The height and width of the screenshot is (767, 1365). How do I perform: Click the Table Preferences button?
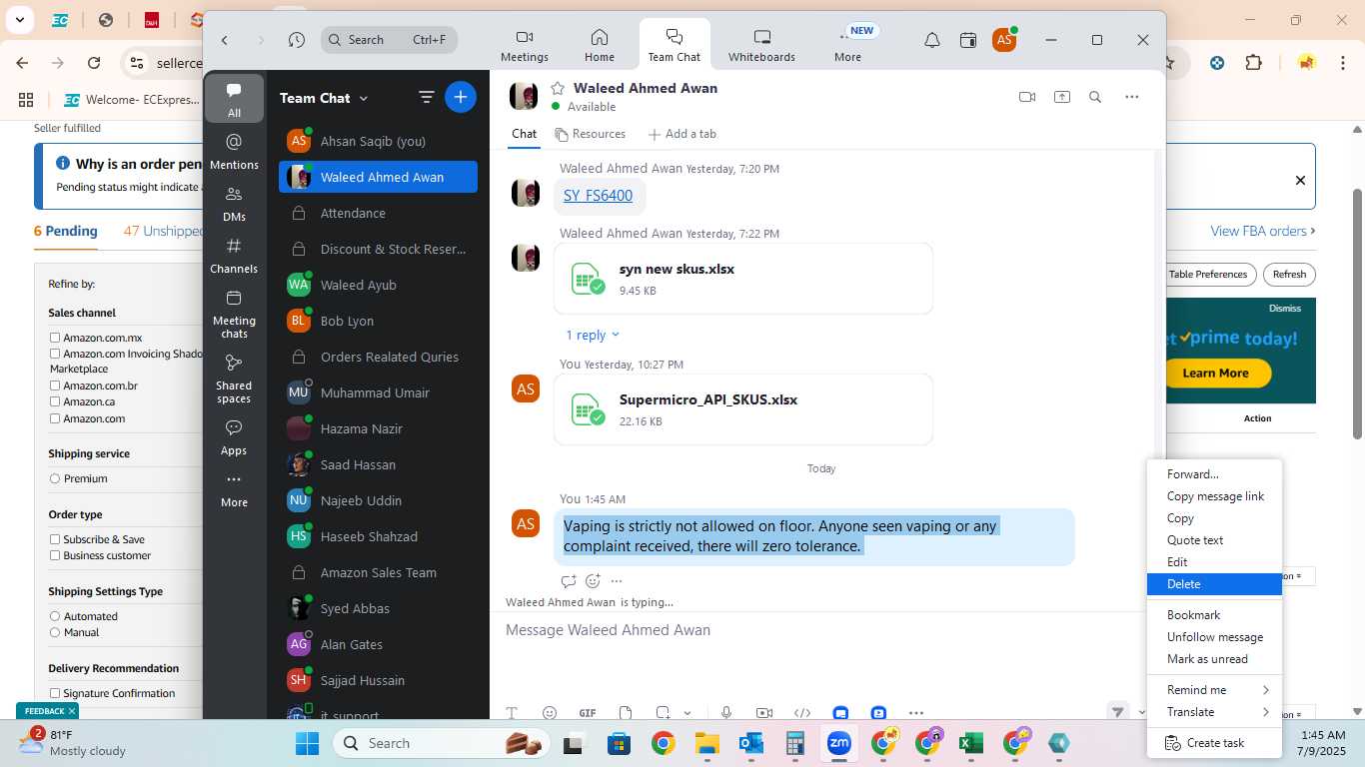[1207, 274]
